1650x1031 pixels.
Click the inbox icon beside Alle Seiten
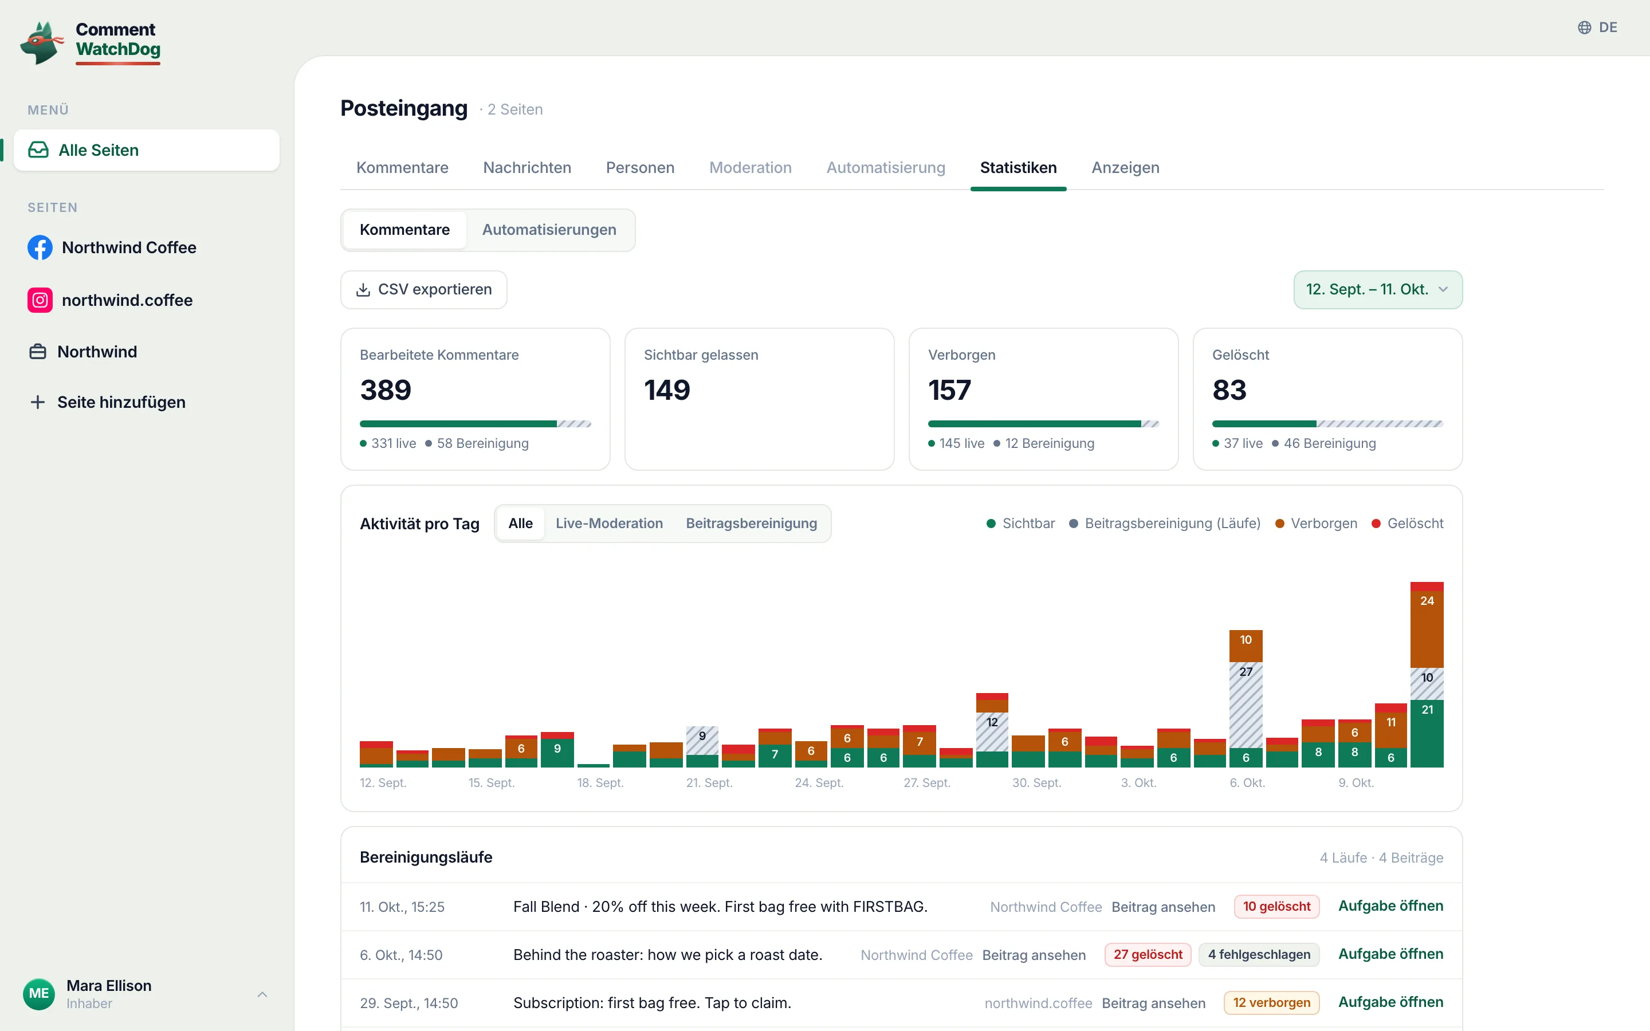[38, 150]
